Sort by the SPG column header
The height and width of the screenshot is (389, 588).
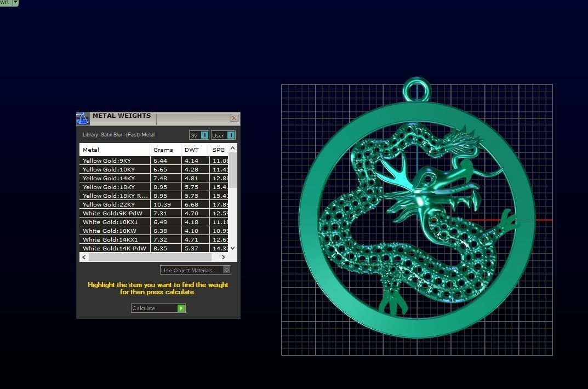point(219,150)
